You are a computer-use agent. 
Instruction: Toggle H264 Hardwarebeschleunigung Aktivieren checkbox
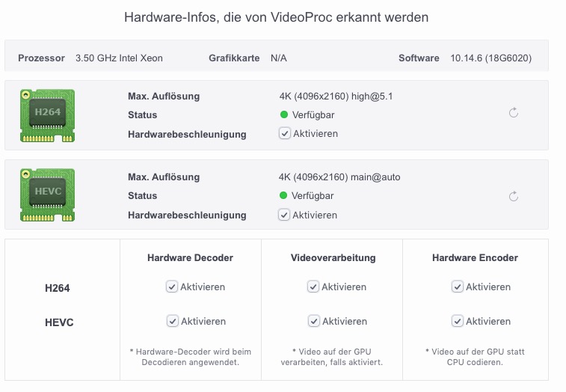[x=284, y=133]
